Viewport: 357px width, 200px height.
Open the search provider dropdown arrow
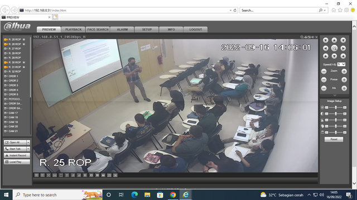pyautogui.click(x=325, y=10)
